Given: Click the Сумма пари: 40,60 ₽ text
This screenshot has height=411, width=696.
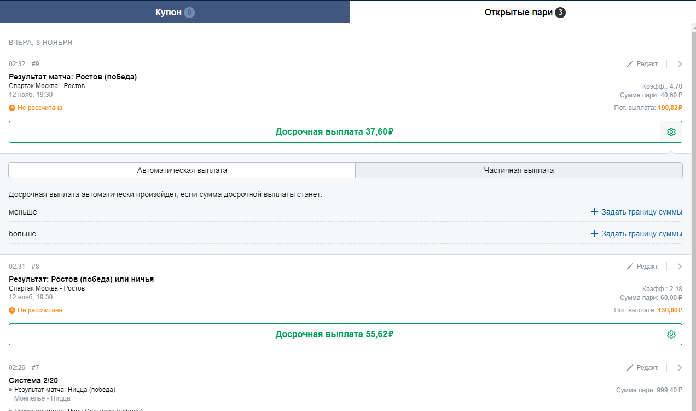Looking at the screenshot, I should tap(651, 95).
